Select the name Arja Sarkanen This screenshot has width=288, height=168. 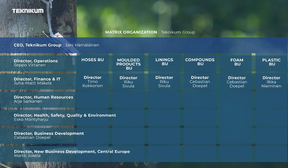[x=28, y=101]
